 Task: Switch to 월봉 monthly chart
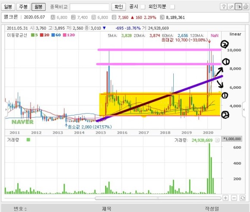[38, 7]
